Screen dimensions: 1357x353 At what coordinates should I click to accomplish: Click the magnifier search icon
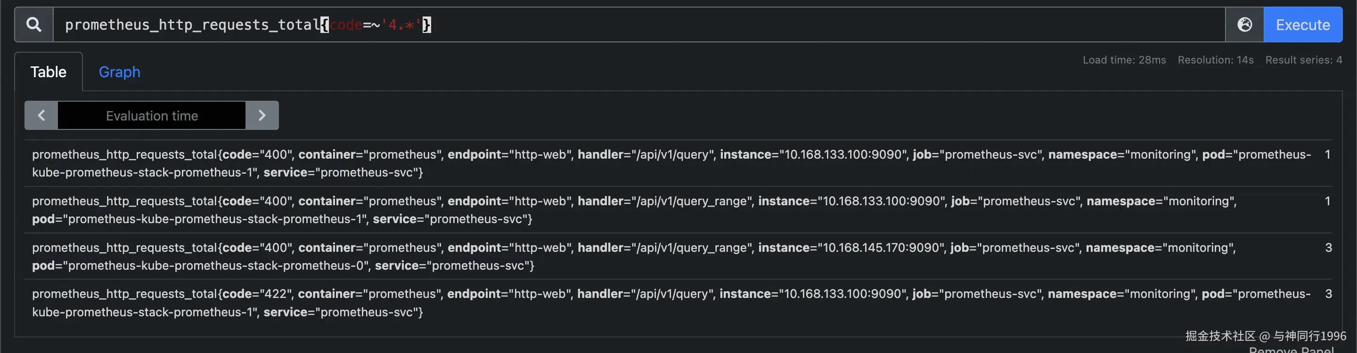pyautogui.click(x=34, y=25)
